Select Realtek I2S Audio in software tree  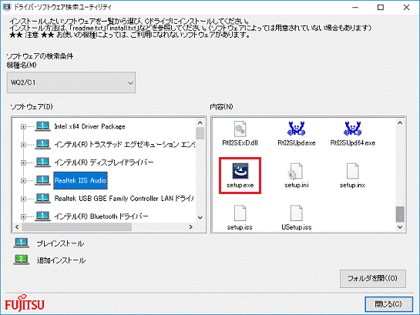coord(80,180)
